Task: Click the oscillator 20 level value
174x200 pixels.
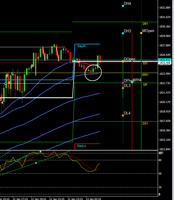Action: 160,188
